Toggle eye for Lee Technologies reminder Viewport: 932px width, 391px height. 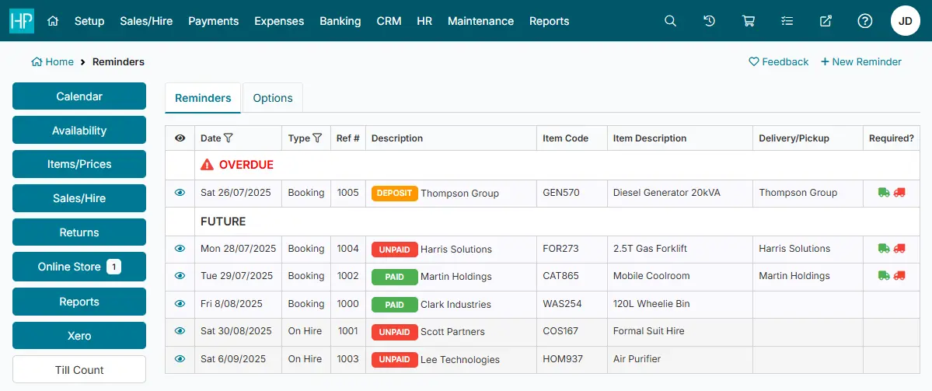180,359
